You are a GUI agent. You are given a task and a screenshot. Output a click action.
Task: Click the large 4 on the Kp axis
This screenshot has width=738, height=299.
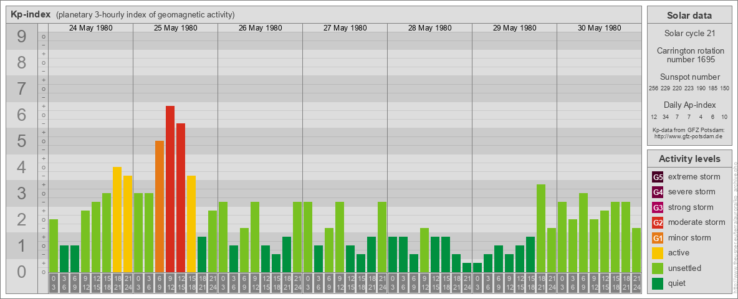22,167
